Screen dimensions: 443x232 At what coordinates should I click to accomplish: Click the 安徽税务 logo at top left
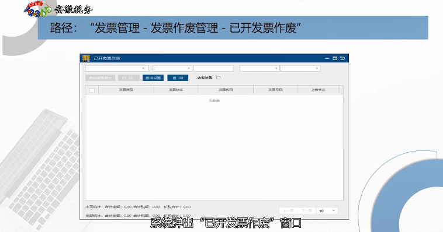click(58, 9)
